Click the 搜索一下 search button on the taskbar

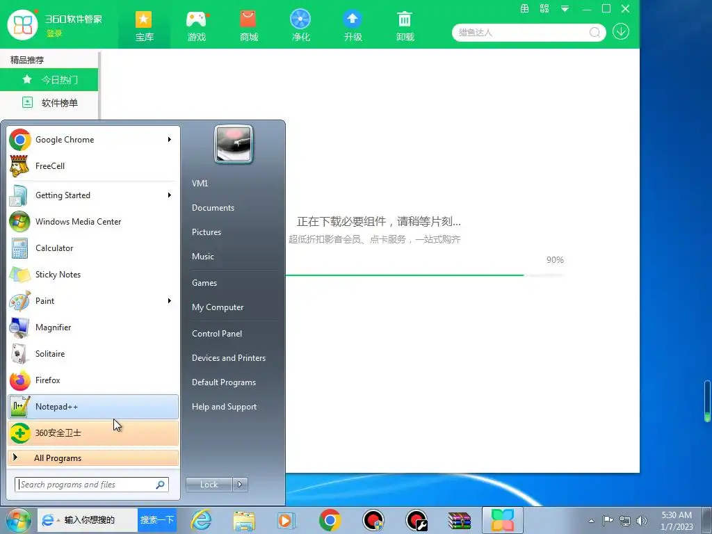point(156,520)
